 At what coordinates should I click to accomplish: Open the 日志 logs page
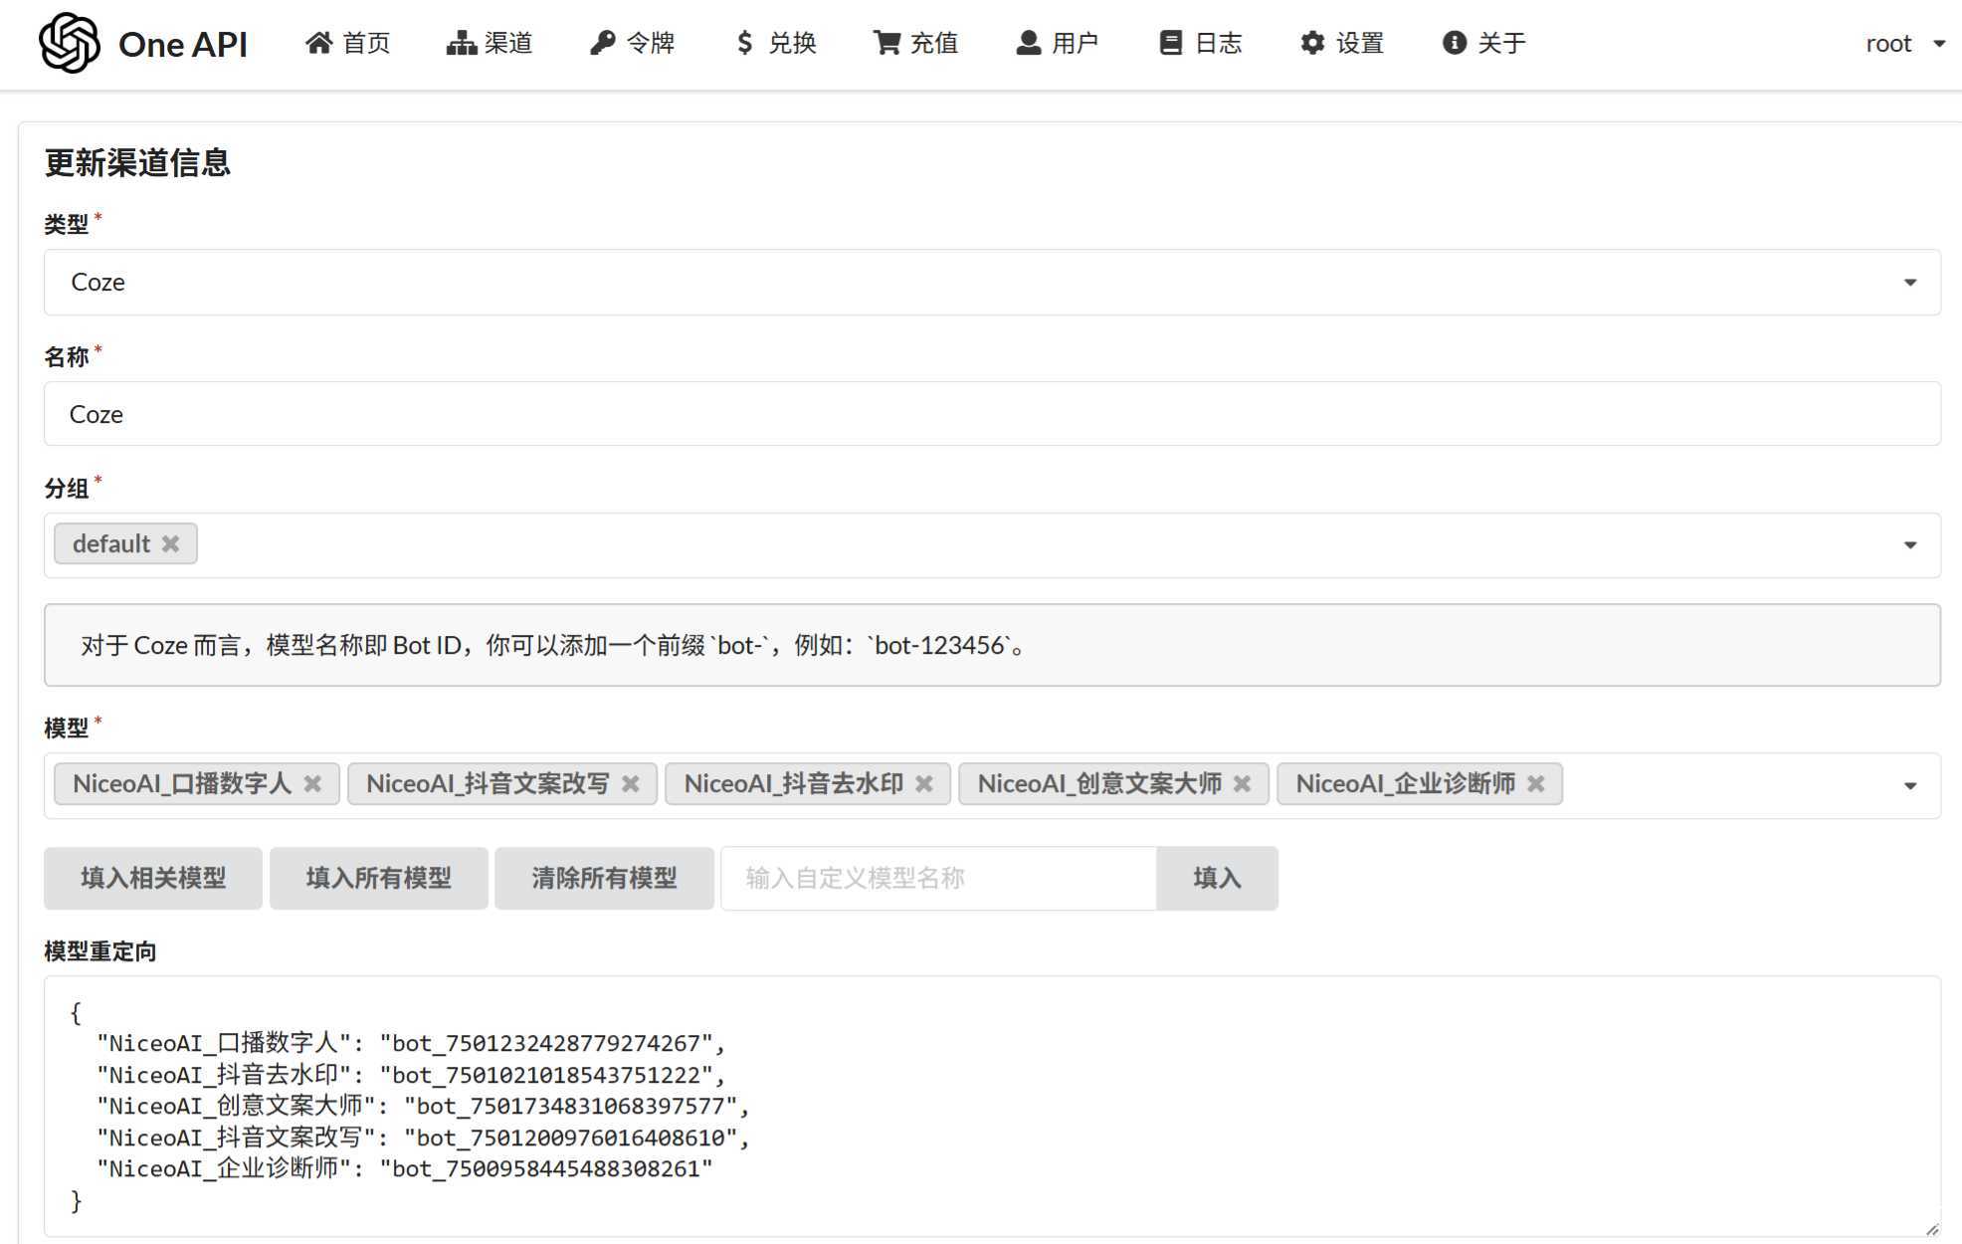(x=1200, y=43)
